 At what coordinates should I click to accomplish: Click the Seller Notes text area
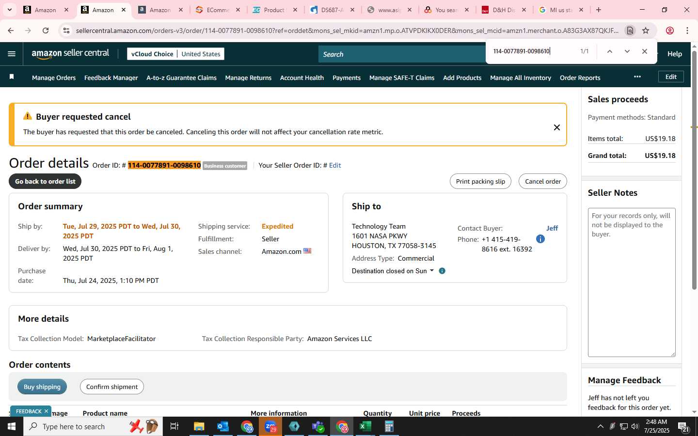point(632,282)
